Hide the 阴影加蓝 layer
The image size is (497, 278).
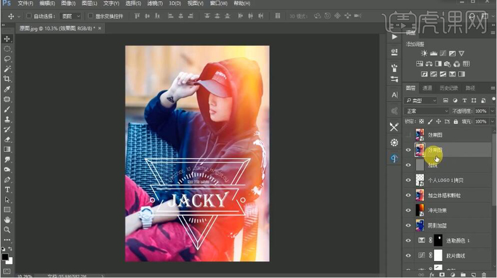[408, 225]
